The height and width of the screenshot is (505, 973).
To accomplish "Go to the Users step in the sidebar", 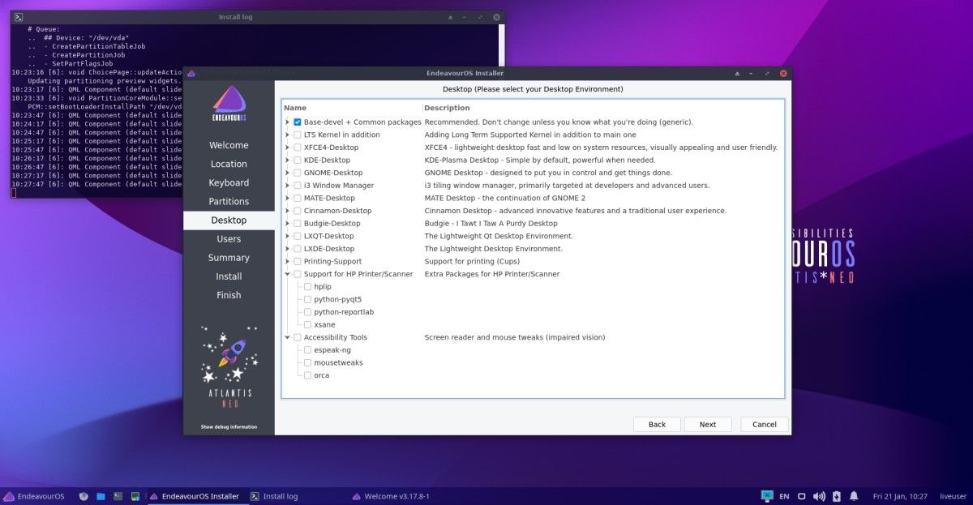I will click(x=229, y=238).
